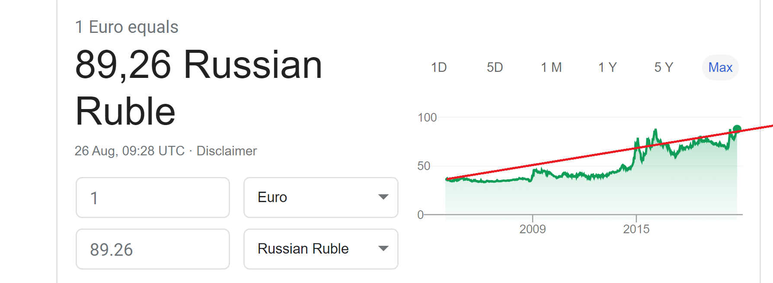Click the 26 Aug, 09:28 UTC timestamp
Screen dimensions: 773x283
click(130, 151)
